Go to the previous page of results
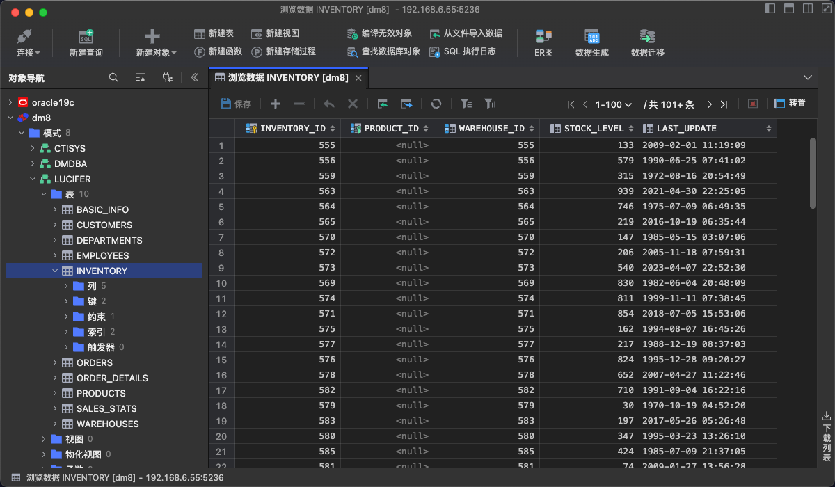Viewport: 835px width, 487px height. [585, 104]
